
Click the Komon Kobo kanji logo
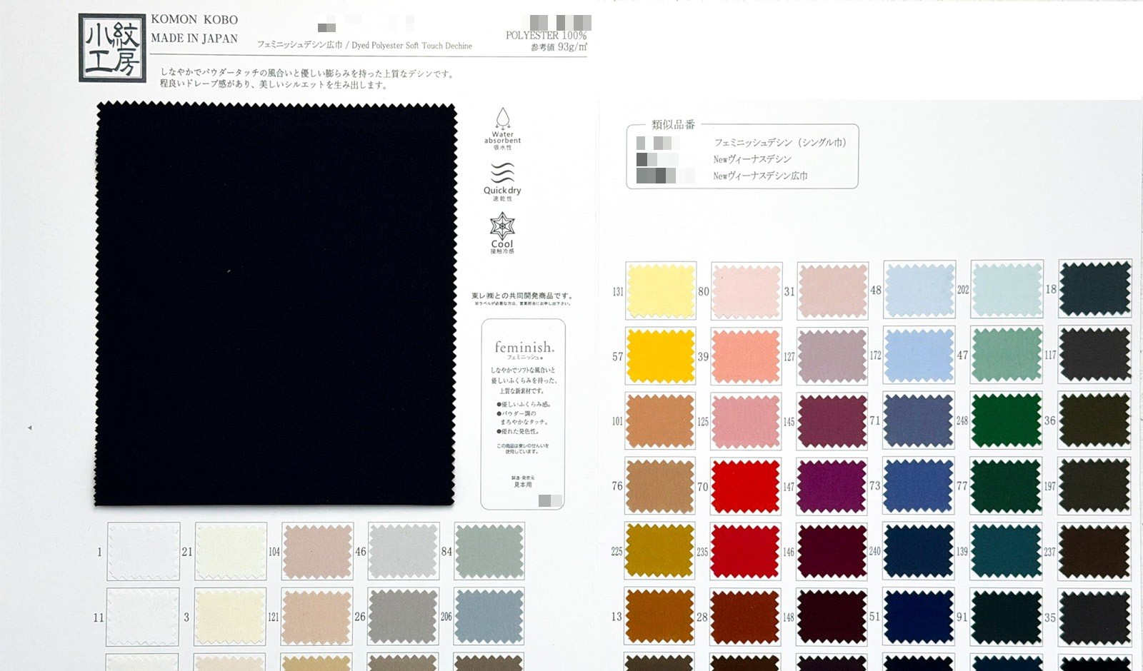tap(112, 48)
